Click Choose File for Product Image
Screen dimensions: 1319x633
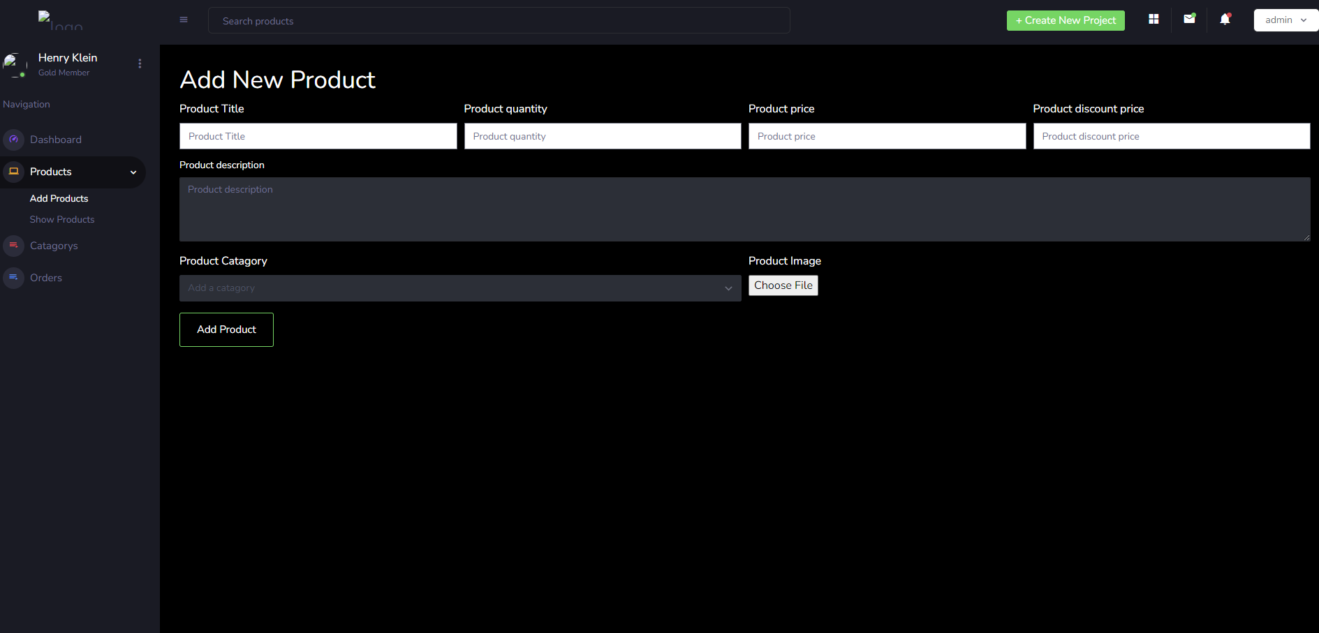pos(783,285)
